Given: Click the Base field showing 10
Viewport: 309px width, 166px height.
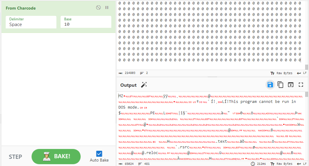Looking at the screenshot, I should 86,22.
